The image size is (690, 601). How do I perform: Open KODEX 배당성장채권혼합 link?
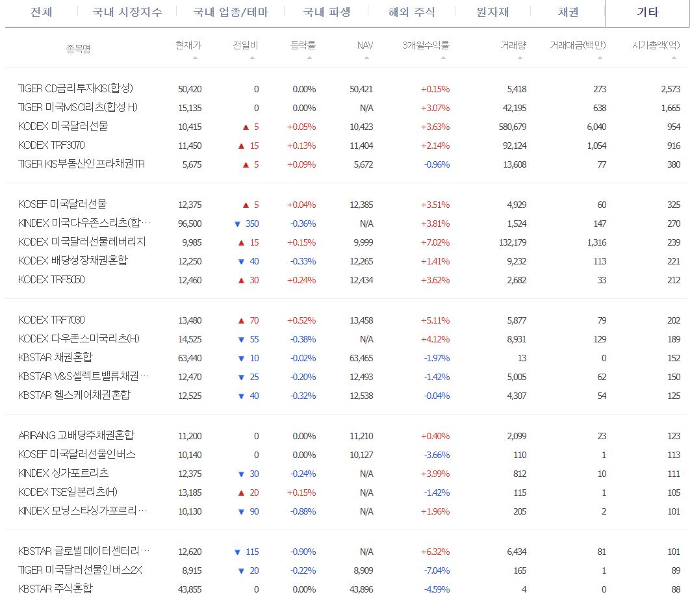73,261
